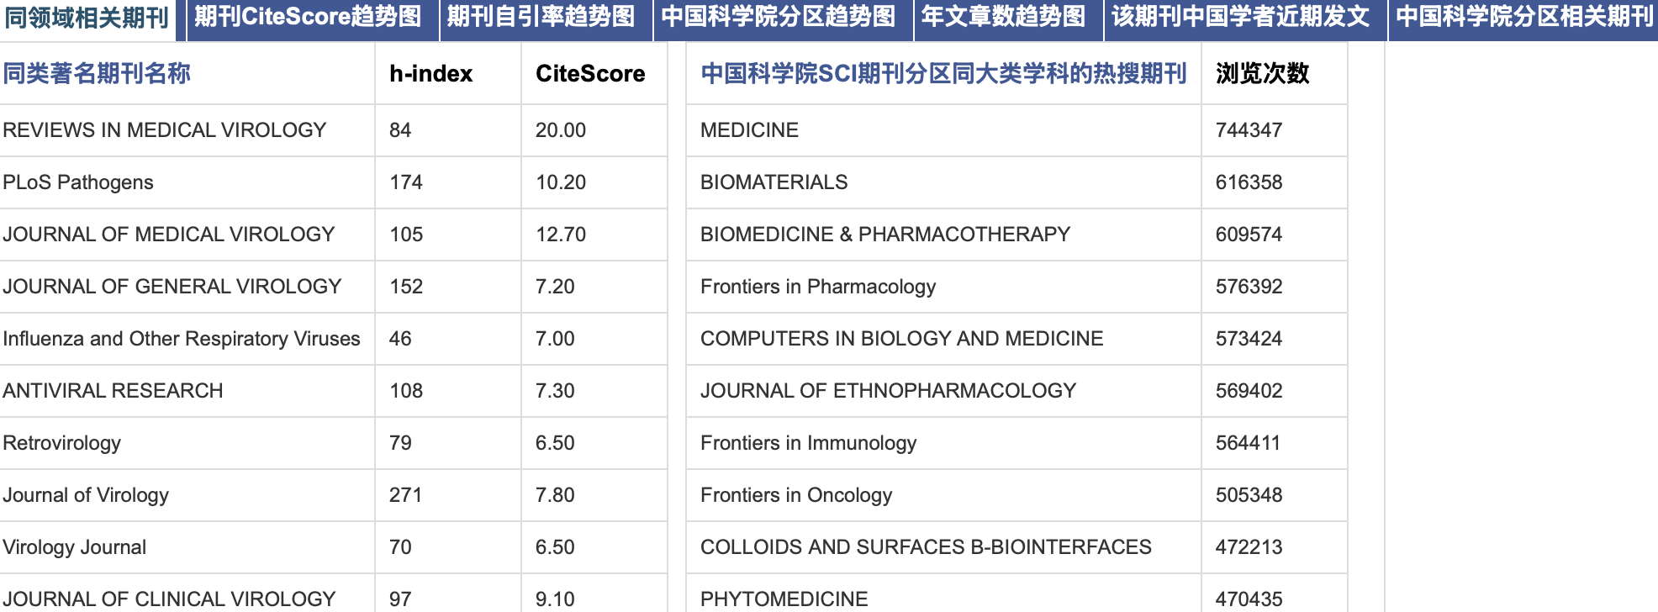The image size is (1658, 612).
Task: Open REVIEWS IN MEDICAL VIROLOGY journal
Action: pyautogui.click(x=165, y=130)
